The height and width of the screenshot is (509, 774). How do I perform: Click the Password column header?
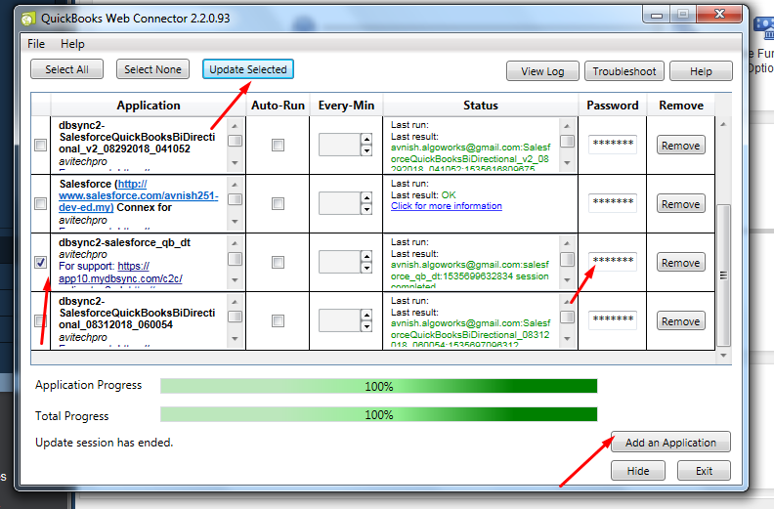612,106
